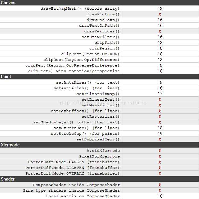Click the red X beside PorterDuff.Mode.DARKEN
Image resolution: width=199 pixels, height=199 pixels.
tap(160, 162)
